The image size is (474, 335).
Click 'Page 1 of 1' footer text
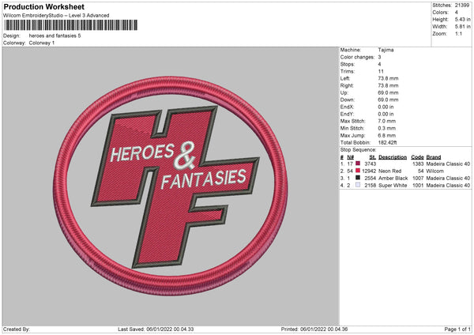457,329
